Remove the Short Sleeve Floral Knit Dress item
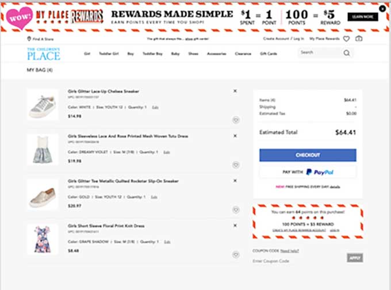391x290 pixels. (x=235, y=226)
